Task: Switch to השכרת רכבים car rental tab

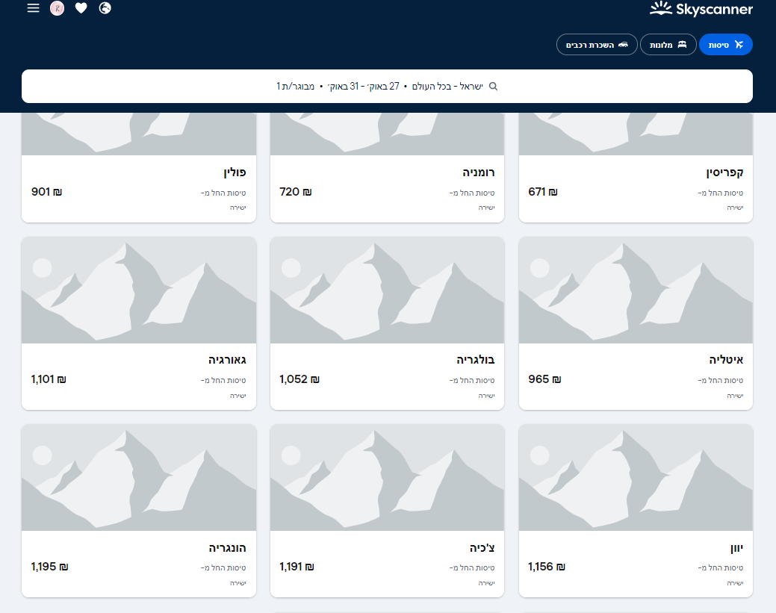Action: tap(597, 45)
